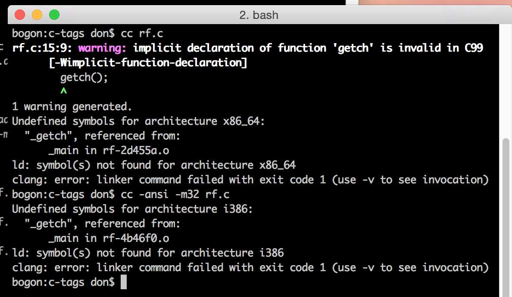Image resolution: width=512 pixels, height=297 pixels.
Task: Click the first clang linker error line
Action: coord(250,179)
